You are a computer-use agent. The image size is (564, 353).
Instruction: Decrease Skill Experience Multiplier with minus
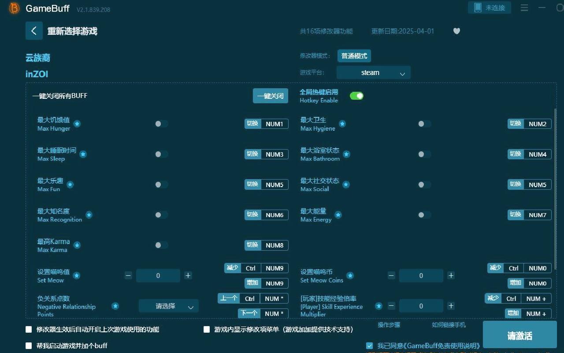(391, 306)
